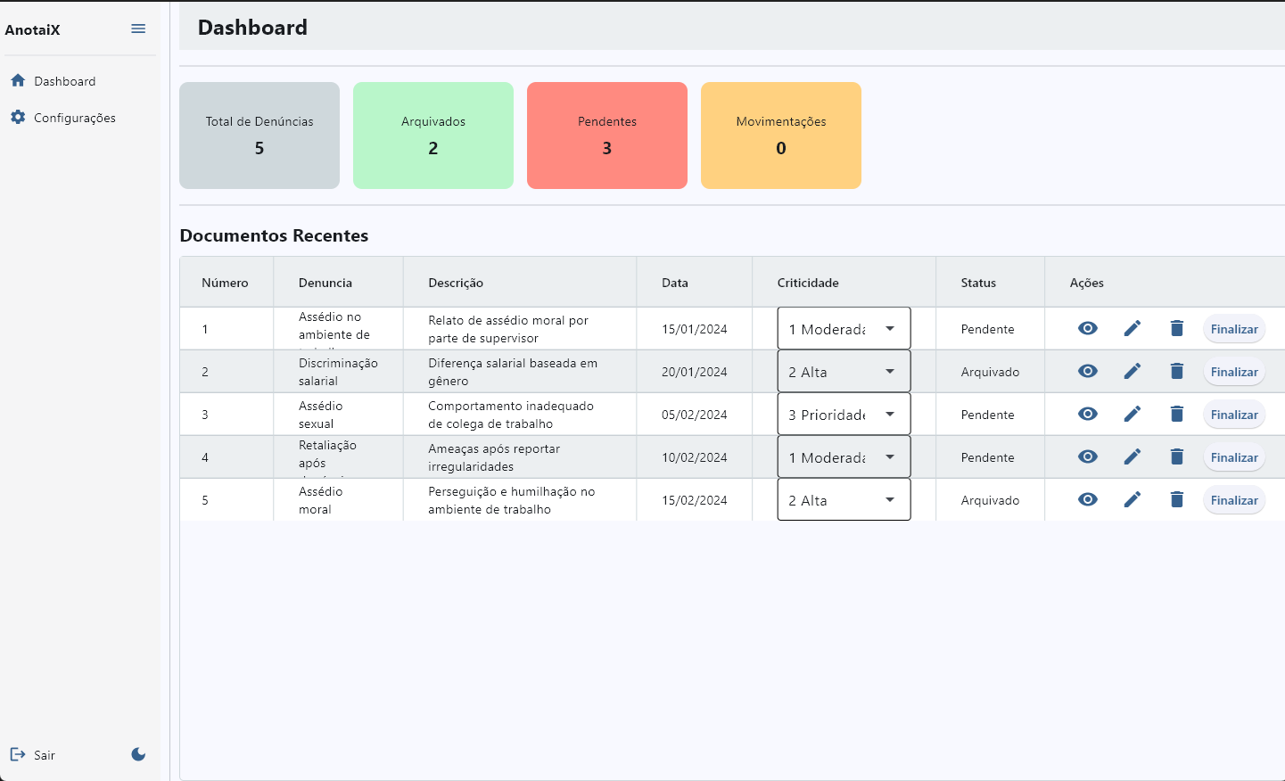View denúncia number 4 with eye icon

[1088, 456]
